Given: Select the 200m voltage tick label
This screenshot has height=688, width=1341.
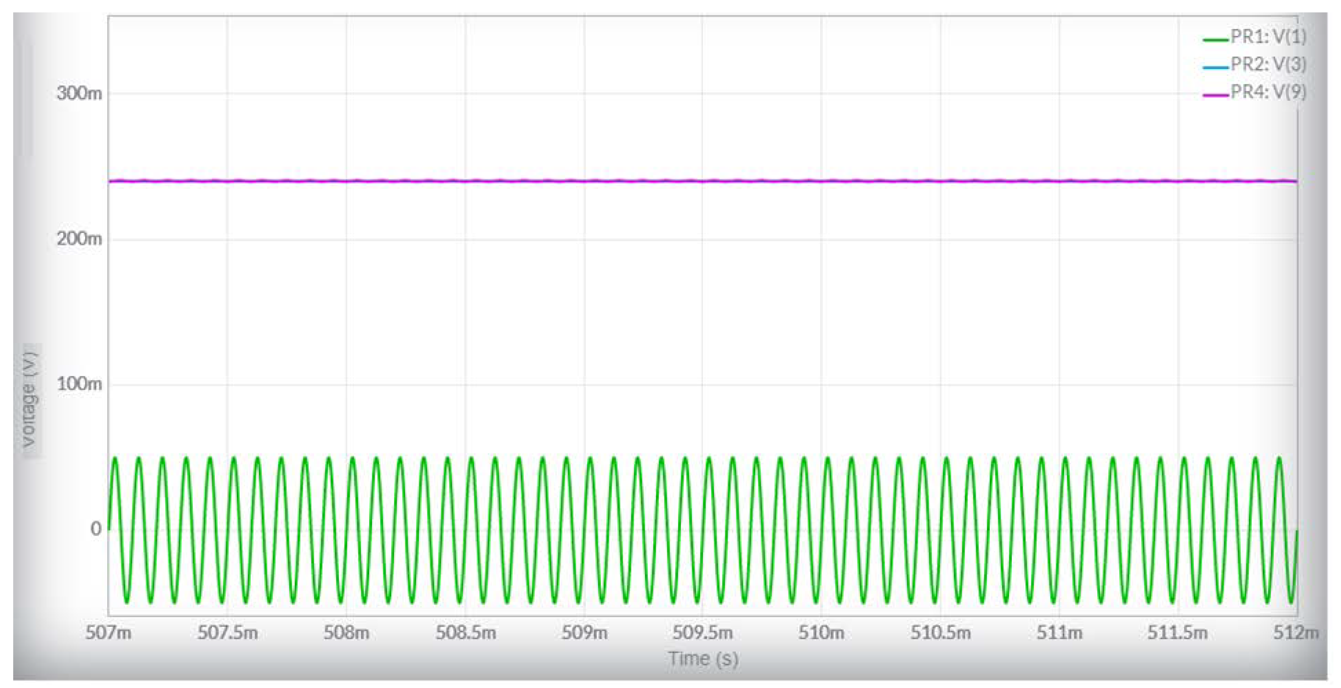Looking at the screenshot, I should click(79, 239).
